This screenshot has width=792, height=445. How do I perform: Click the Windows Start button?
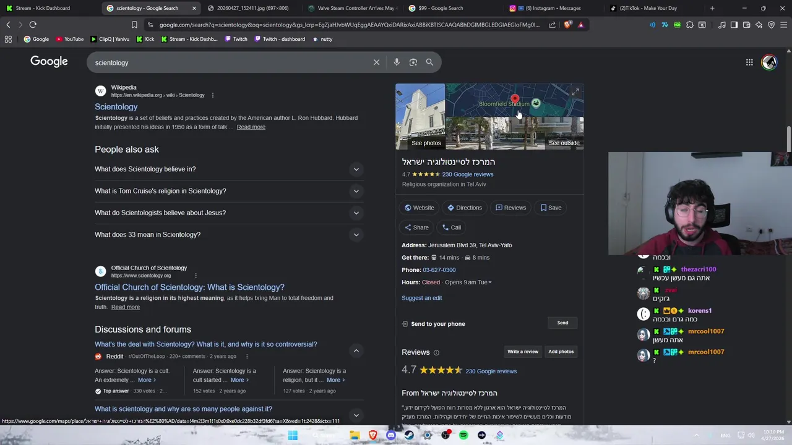pyautogui.click(x=293, y=435)
